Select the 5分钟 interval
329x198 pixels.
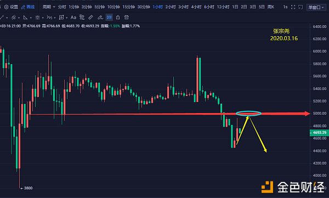point(99,7)
